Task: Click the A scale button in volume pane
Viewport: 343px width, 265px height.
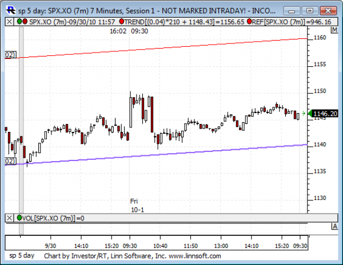Action: (334, 227)
